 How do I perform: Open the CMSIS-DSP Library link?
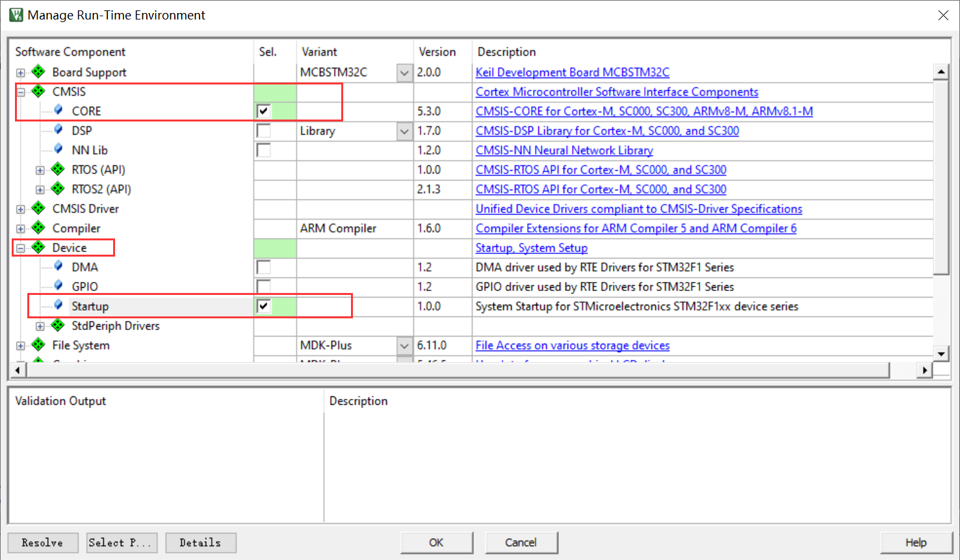click(607, 131)
